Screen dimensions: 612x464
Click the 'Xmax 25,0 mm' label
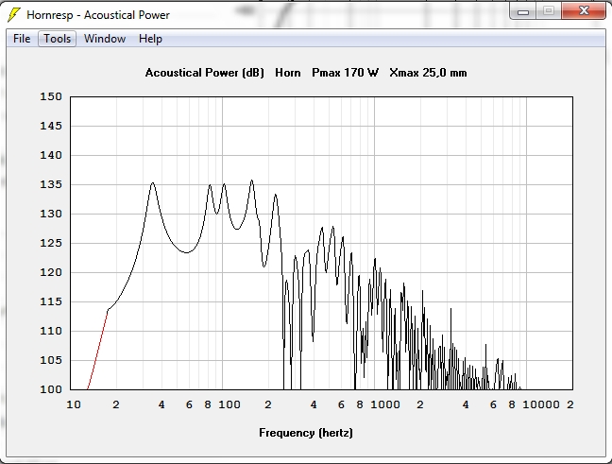(428, 73)
